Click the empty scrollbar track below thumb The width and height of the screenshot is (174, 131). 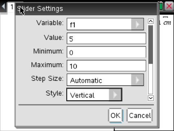[150, 79]
